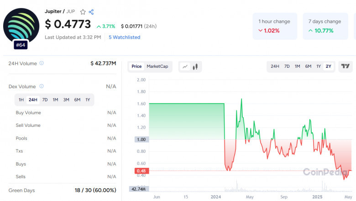The height and width of the screenshot is (201, 356).
Task: Choose 6M for Dex Volume period
Action: click(77, 100)
